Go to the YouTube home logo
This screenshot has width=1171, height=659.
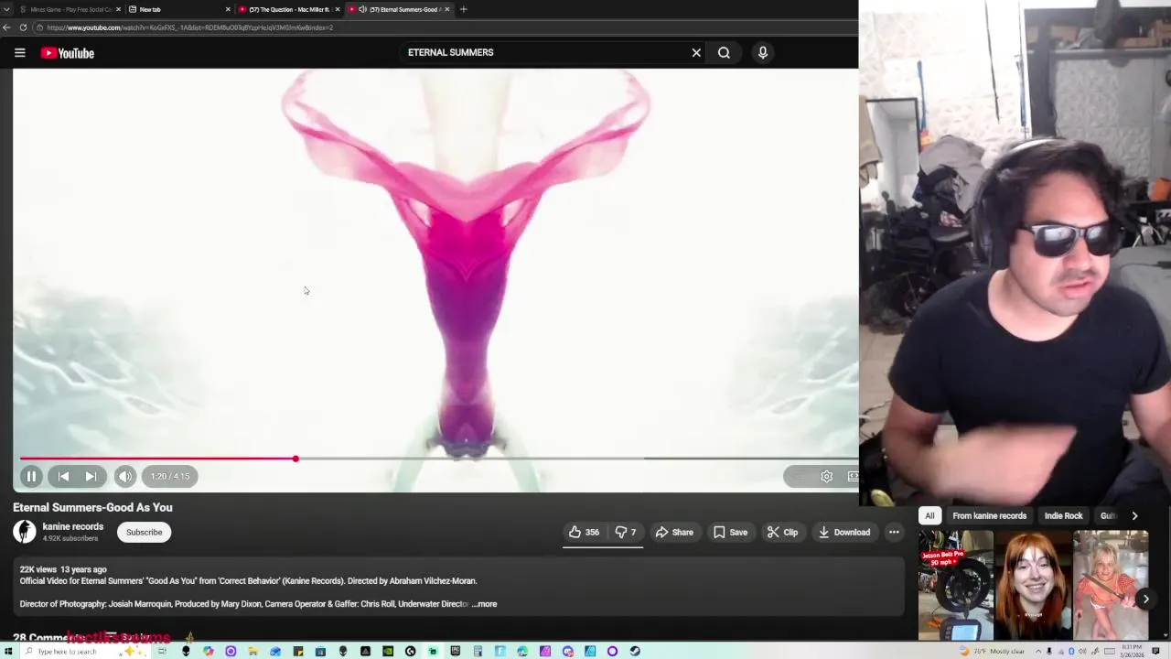(67, 53)
